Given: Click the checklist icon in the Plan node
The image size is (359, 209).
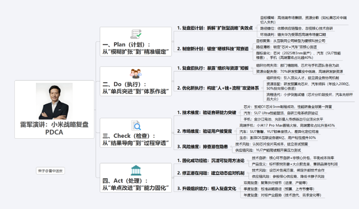Looking at the screenshot, I should coord(136,34).
